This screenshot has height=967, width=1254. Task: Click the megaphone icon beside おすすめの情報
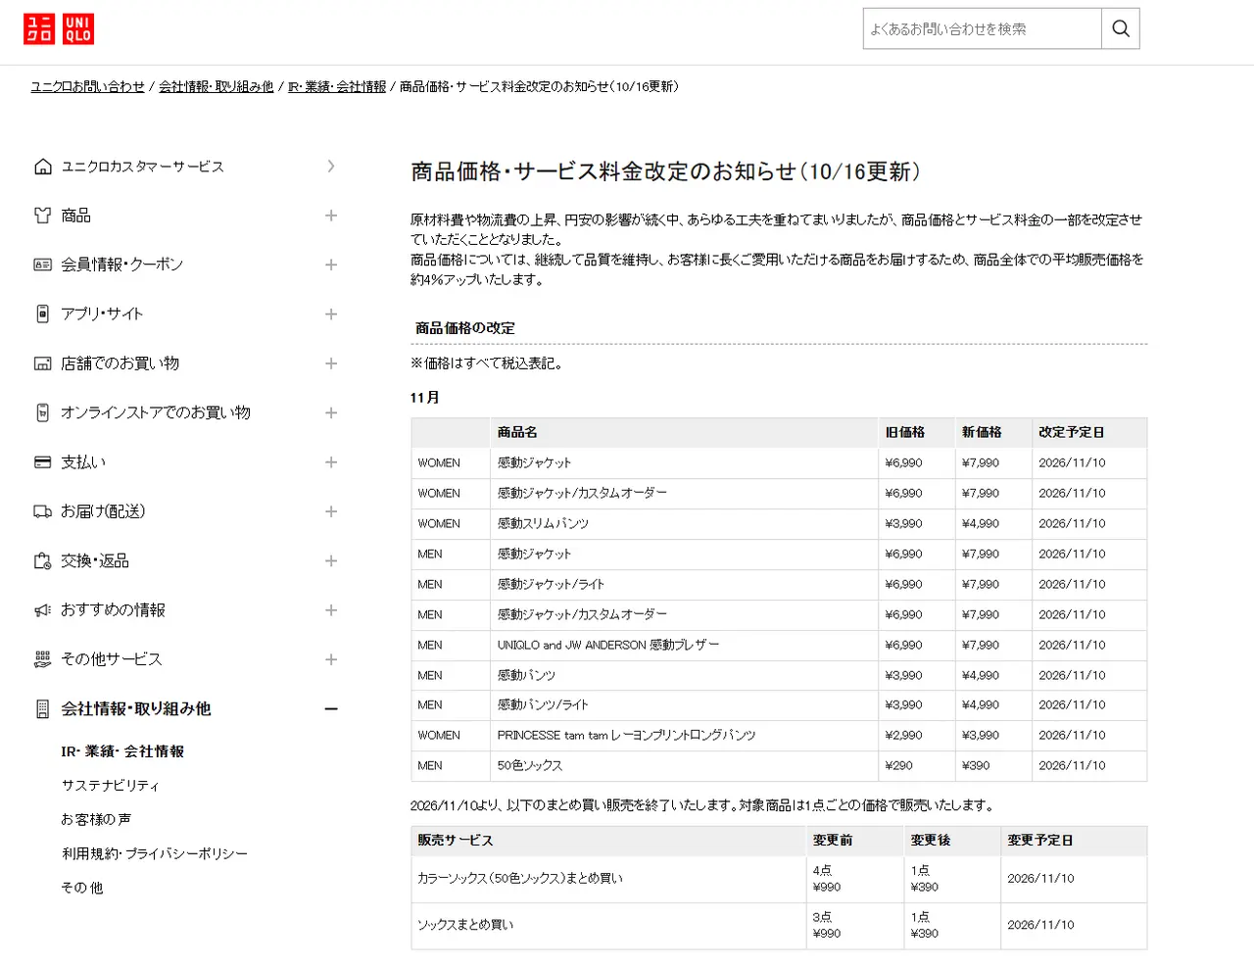click(43, 610)
